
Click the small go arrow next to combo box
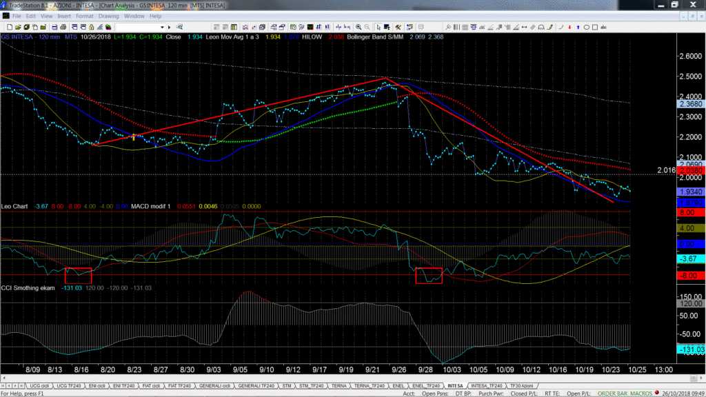tap(170, 27)
